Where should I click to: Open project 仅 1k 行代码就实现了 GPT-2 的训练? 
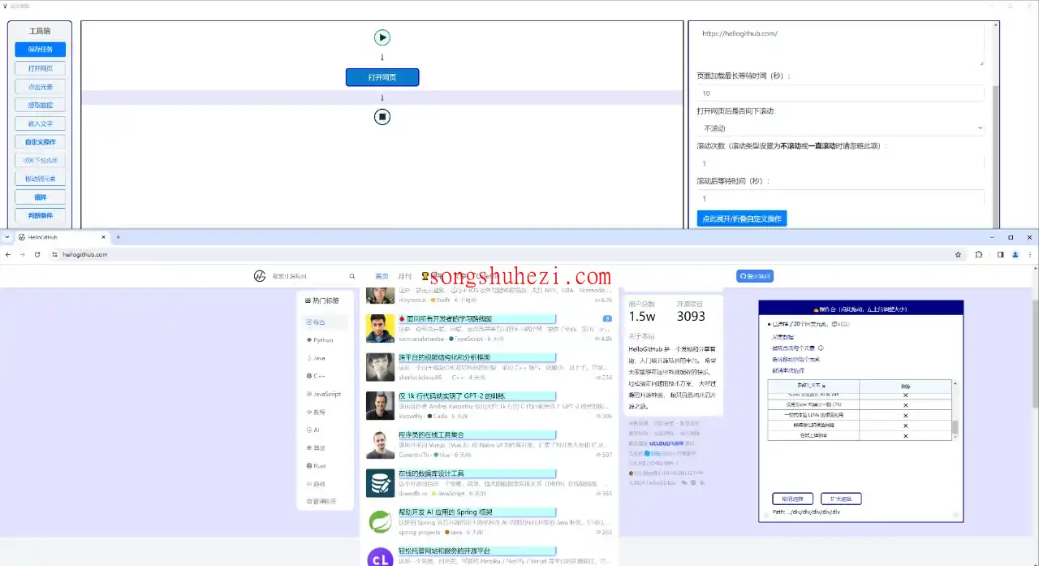[x=452, y=395]
